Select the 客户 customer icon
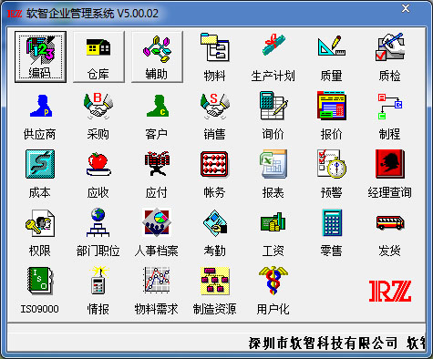The image size is (433, 359). (x=157, y=116)
